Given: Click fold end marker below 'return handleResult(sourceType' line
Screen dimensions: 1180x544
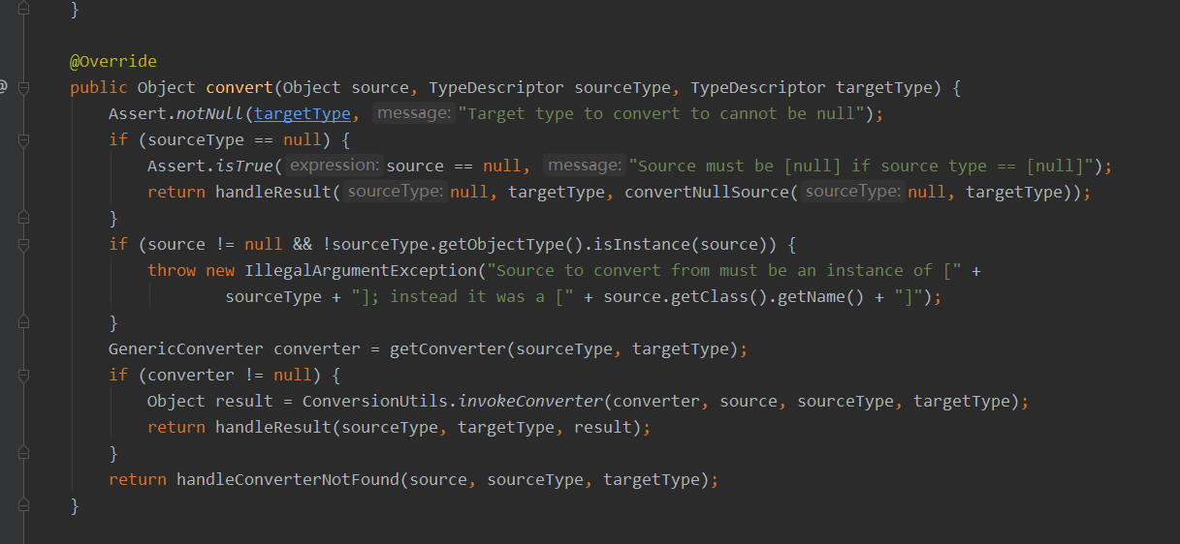Looking at the screenshot, I should (24, 453).
